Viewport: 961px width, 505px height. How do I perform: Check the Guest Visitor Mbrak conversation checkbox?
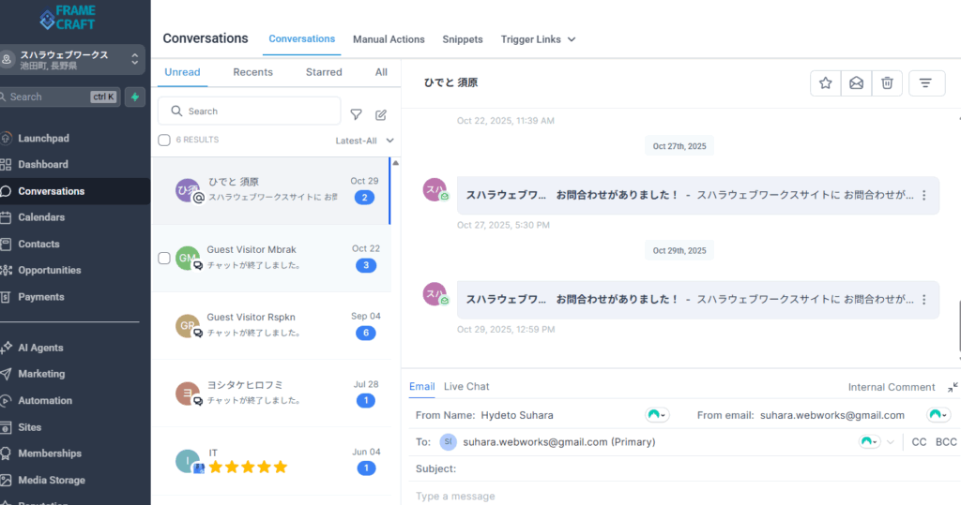pos(164,258)
